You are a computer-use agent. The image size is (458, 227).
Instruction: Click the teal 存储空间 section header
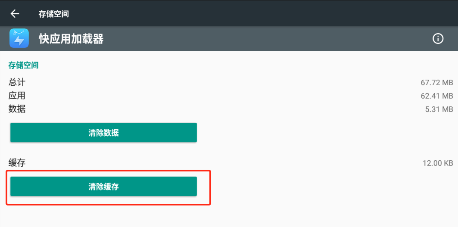pos(23,65)
